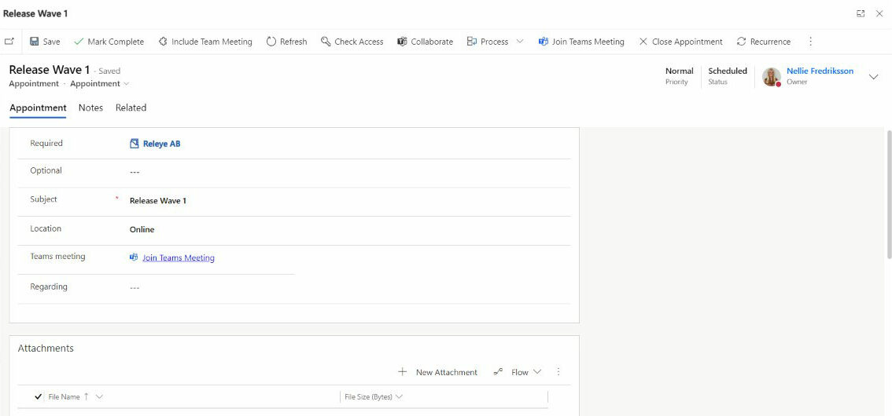Refresh the appointment form
Viewport: 892px width, 416px height.
pos(286,42)
